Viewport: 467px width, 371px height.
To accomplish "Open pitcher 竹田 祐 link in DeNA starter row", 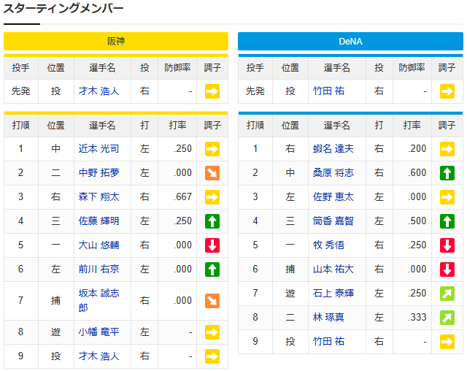I will tap(328, 91).
